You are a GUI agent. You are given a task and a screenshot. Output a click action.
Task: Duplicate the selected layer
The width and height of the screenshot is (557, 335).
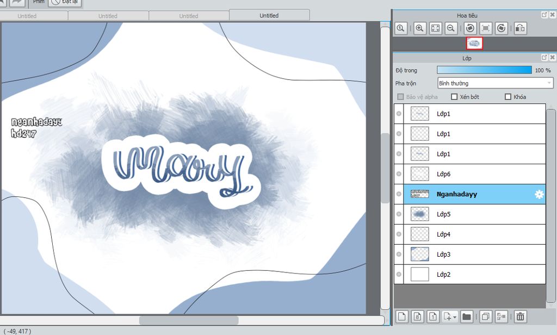coord(486,316)
